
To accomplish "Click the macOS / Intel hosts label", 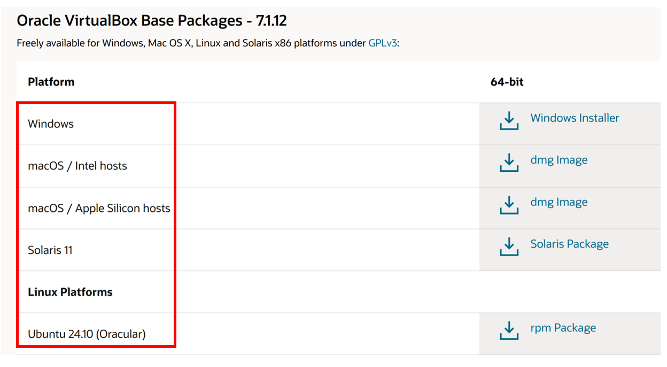I will coord(77,166).
